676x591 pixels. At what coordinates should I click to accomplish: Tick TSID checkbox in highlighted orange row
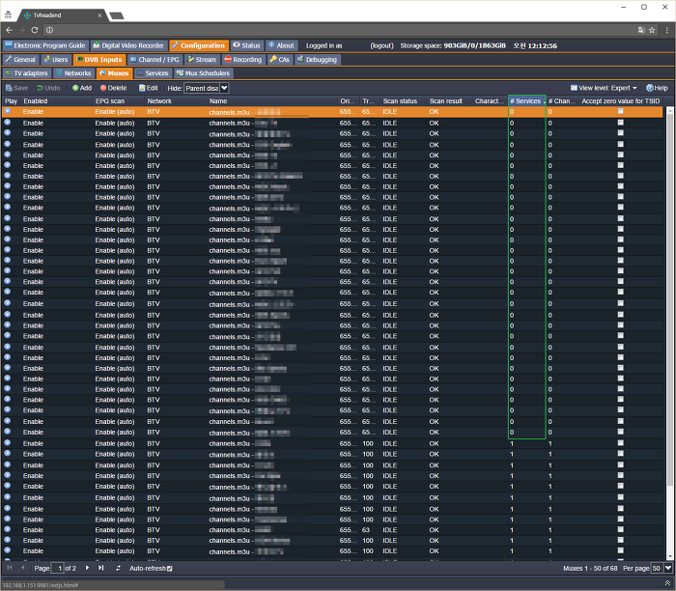click(620, 111)
